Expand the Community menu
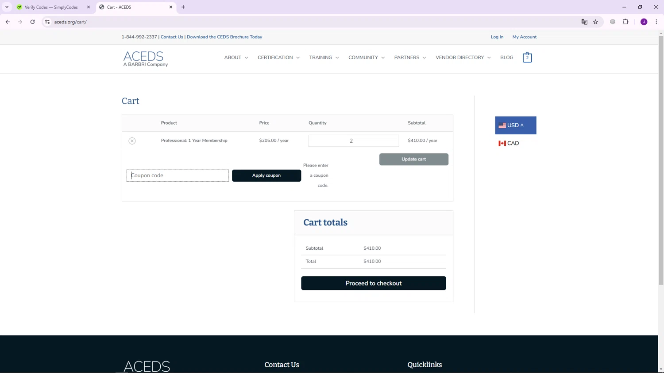The width and height of the screenshot is (664, 373). coord(367,57)
